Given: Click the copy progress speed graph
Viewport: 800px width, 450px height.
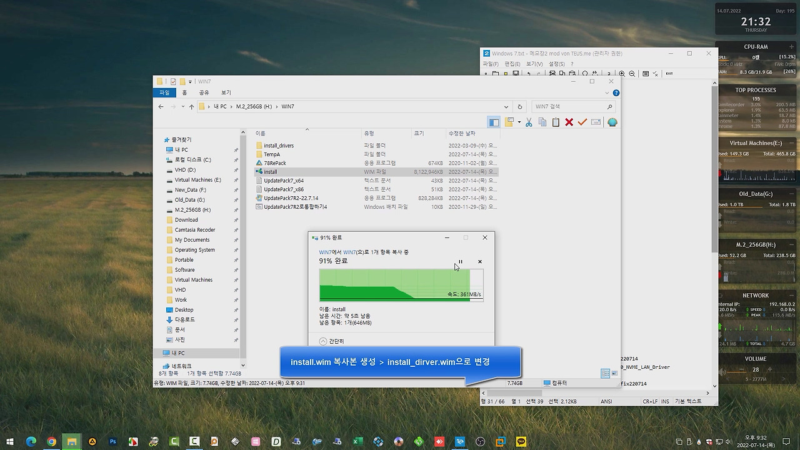Looking at the screenshot, I should (x=401, y=285).
